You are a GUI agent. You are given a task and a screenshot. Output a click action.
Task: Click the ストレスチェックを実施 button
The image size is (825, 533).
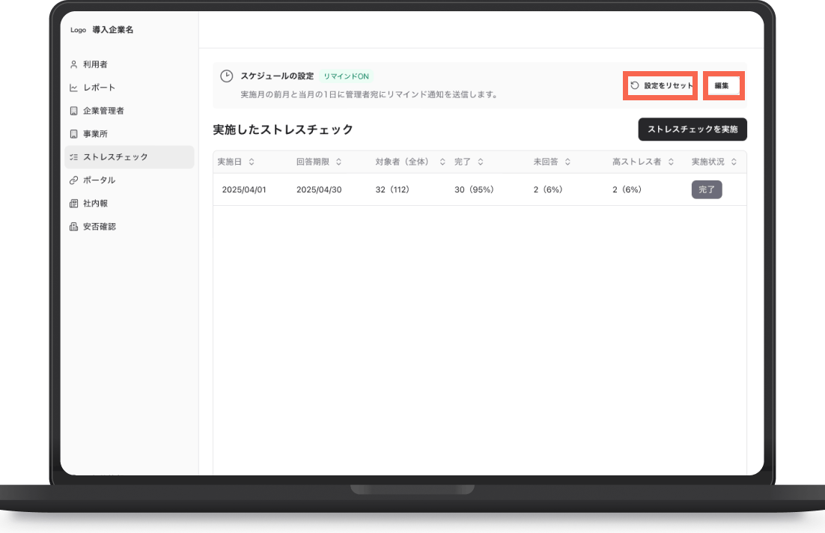coord(692,130)
